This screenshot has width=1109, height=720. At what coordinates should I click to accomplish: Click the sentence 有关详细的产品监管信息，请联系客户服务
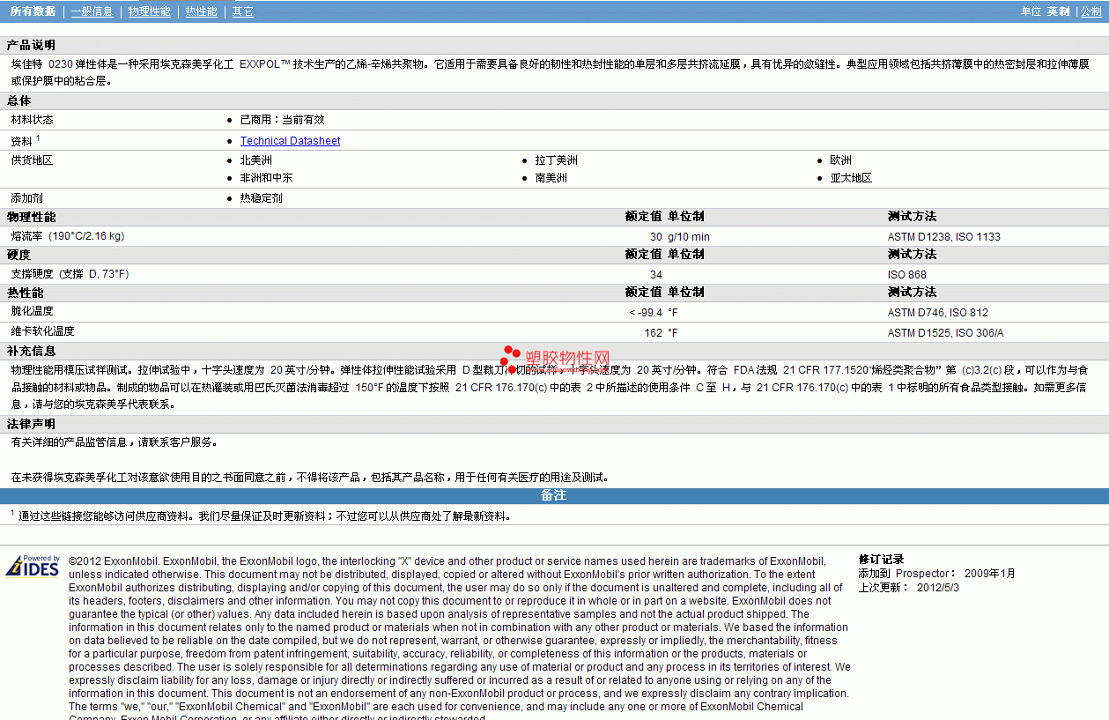click(x=115, y=442)
